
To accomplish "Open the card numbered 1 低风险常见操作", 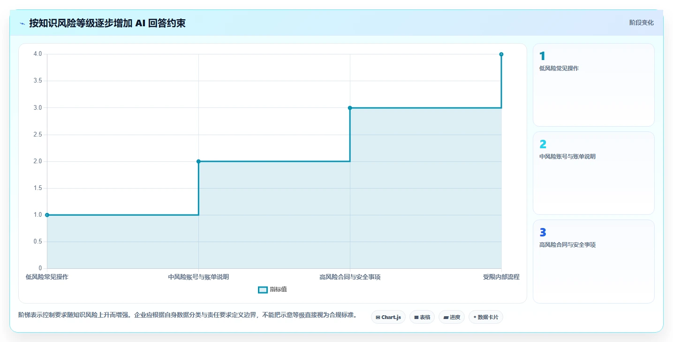I will pos(593,85).
